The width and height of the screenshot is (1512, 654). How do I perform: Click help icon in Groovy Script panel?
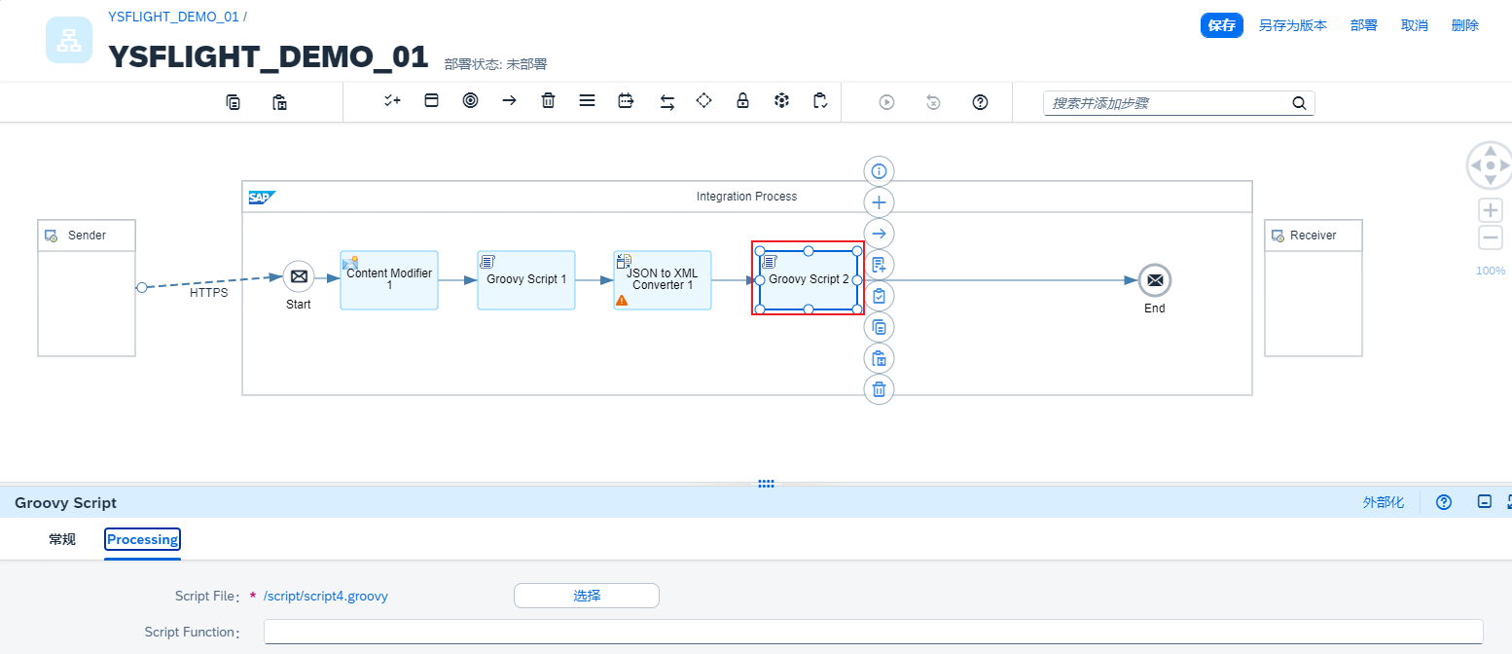point(1444,502)
